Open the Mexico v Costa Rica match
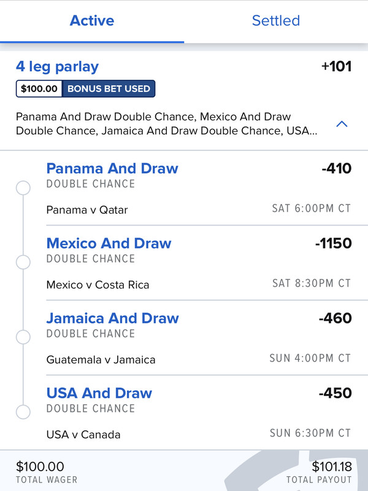The image size is (368, 491). point(98,285)
